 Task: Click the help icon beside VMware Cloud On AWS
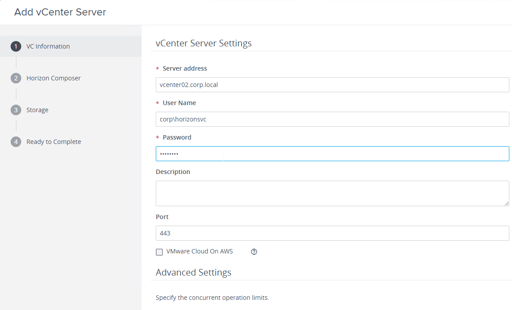coord(254,252)
